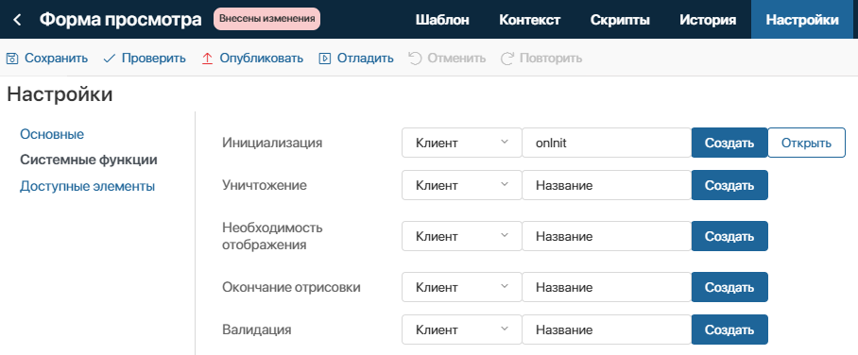Click the Сохранить save icon
858x355 pixels.
(12, 58)
